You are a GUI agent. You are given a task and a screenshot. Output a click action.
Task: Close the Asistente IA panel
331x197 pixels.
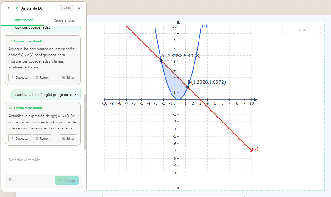79,8
